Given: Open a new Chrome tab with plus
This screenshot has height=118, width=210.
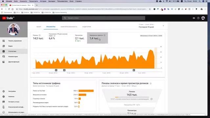Looking at the screenshot, I should pos(37,5).
